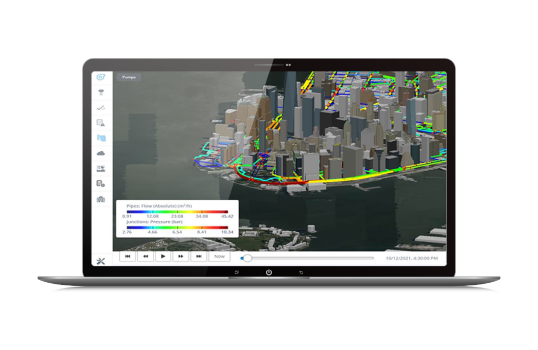538x350 pixels.
Task: Open the dashboard analytics chart icon
Action: 101,168
